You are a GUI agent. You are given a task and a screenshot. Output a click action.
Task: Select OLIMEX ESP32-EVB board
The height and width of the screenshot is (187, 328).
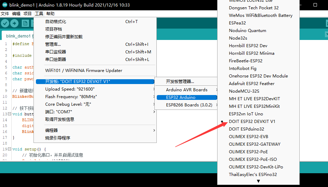click(258, 137)
